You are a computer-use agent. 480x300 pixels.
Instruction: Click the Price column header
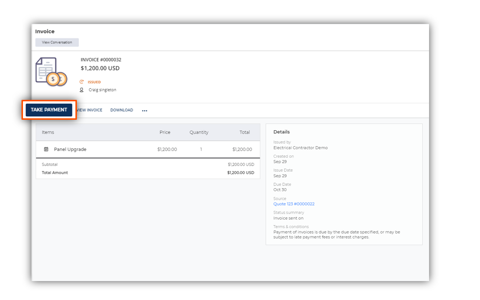click(165, 132)
